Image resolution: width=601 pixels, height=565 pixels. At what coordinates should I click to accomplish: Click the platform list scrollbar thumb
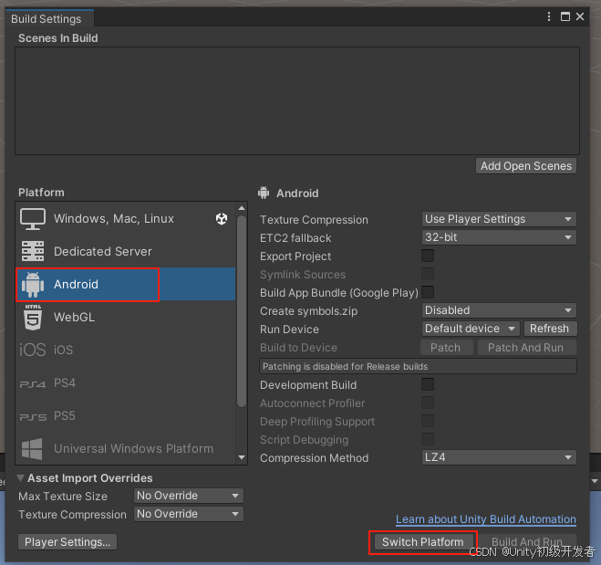[x=242, y=310]
